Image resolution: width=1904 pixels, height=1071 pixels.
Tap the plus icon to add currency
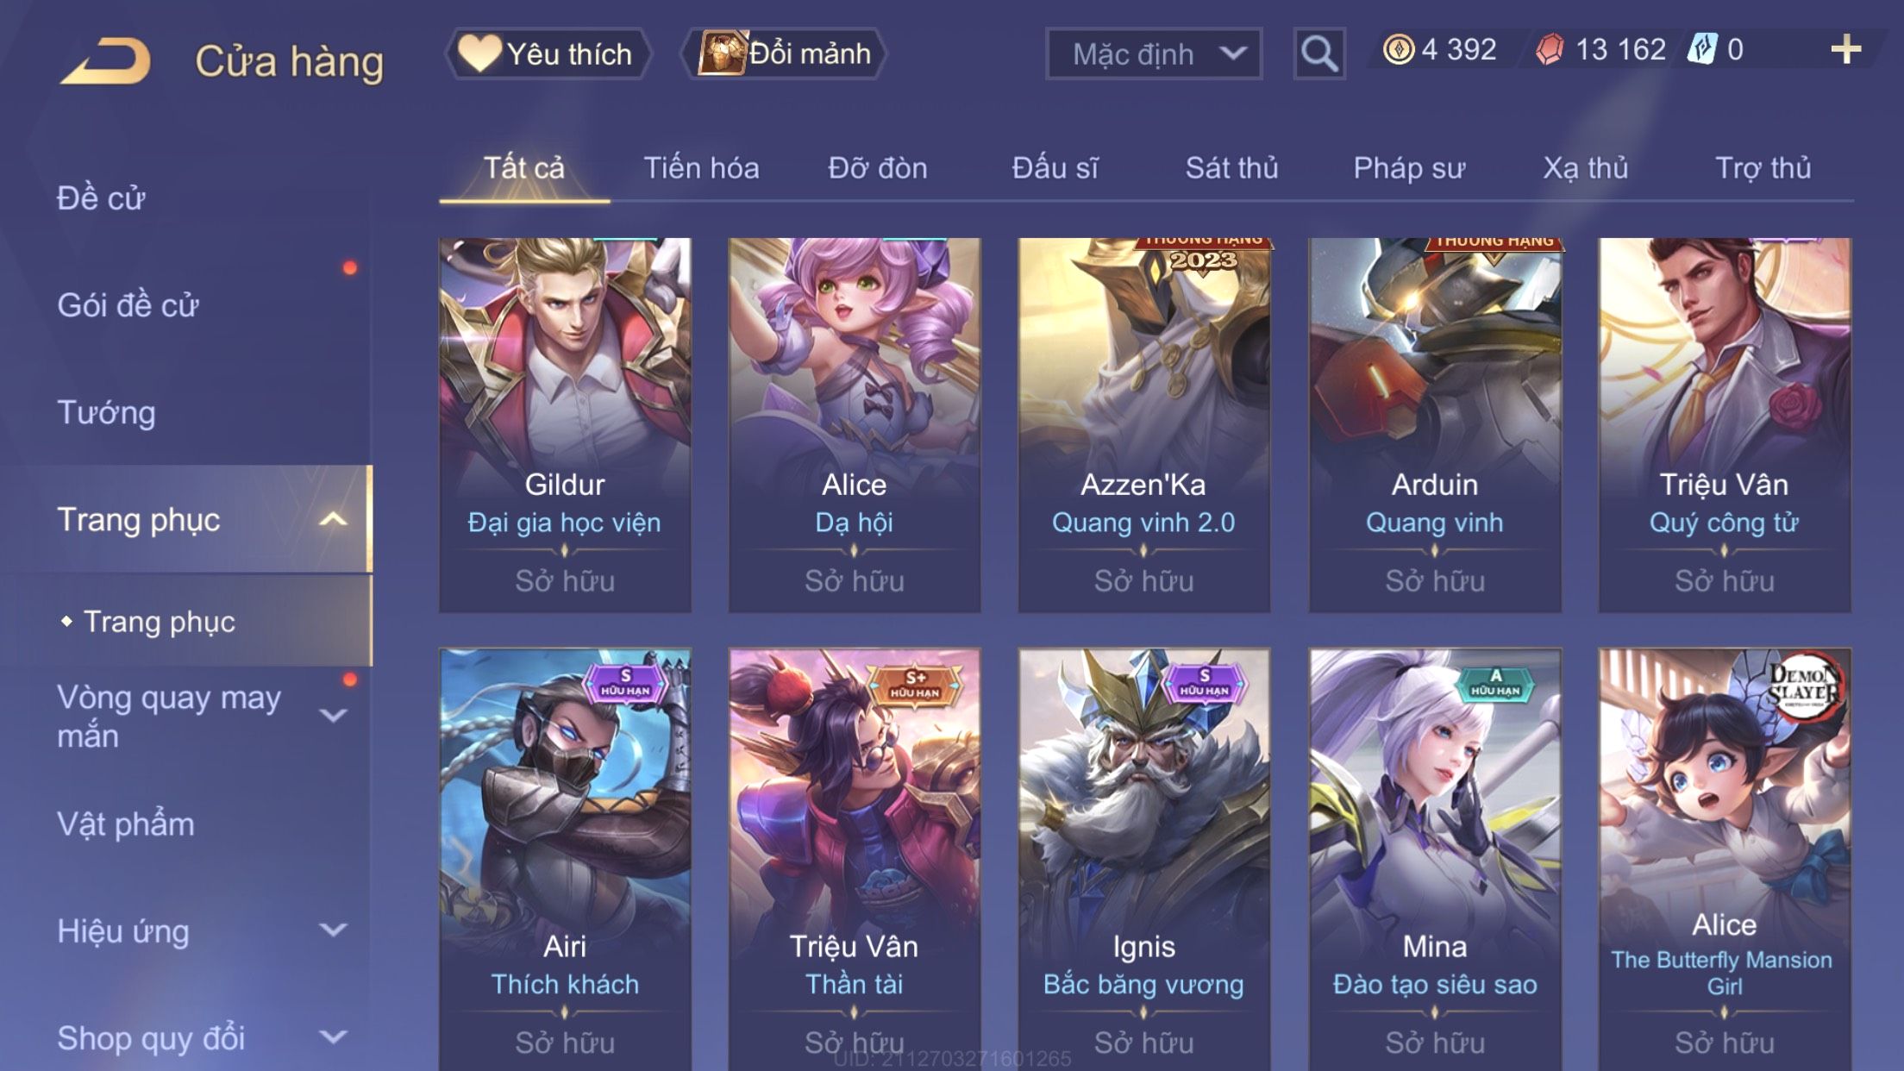coord(1845,50)
